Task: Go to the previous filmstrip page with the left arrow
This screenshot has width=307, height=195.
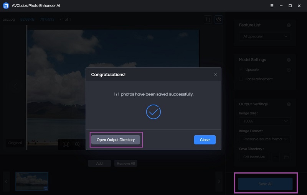Action: (x=6, y=182)
